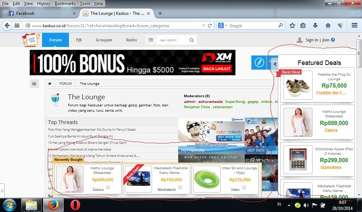This screenshot has height=212, width=362.
Task: Open Gizmobies Apple iPad deal thumbnail
Action: pos(298,160)
